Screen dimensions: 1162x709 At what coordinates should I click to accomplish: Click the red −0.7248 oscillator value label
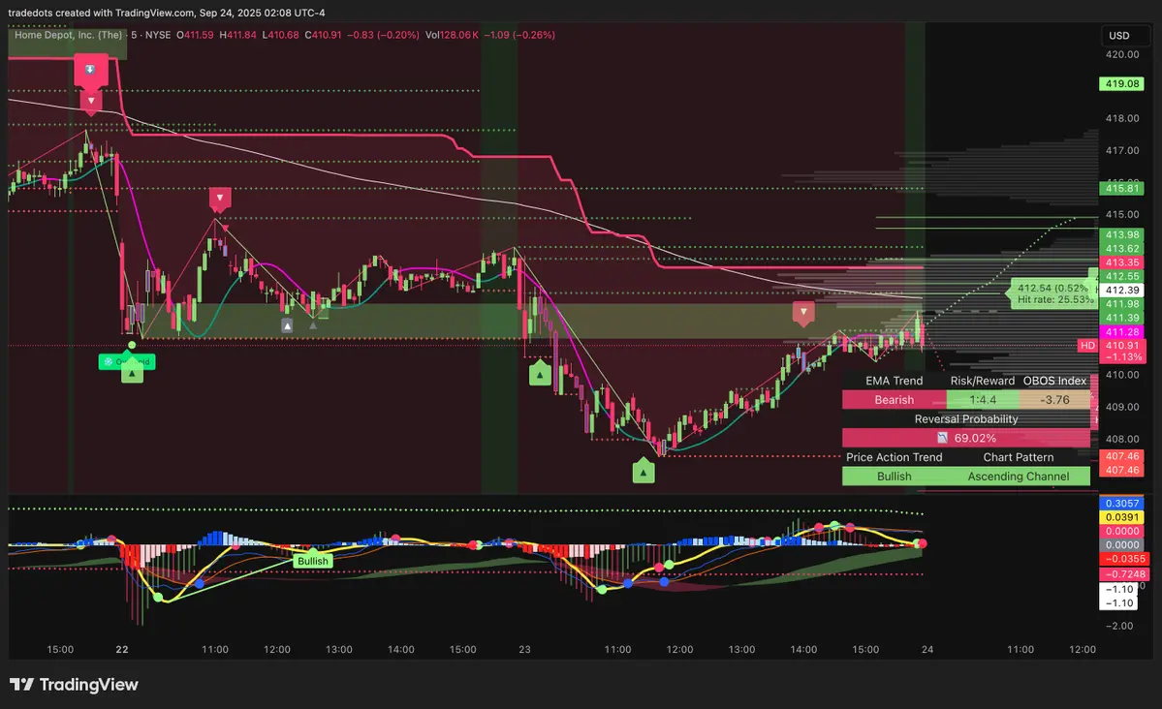1122,574
